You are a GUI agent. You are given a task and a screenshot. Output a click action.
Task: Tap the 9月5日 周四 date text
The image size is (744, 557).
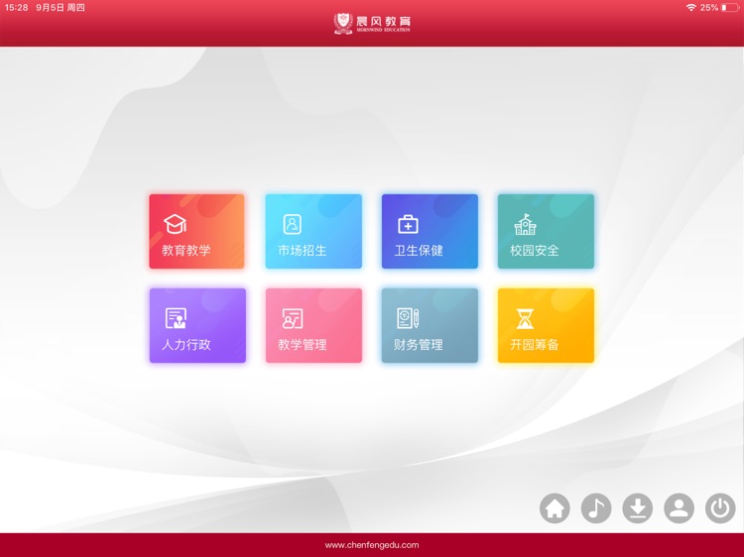[x=61, y=8]
